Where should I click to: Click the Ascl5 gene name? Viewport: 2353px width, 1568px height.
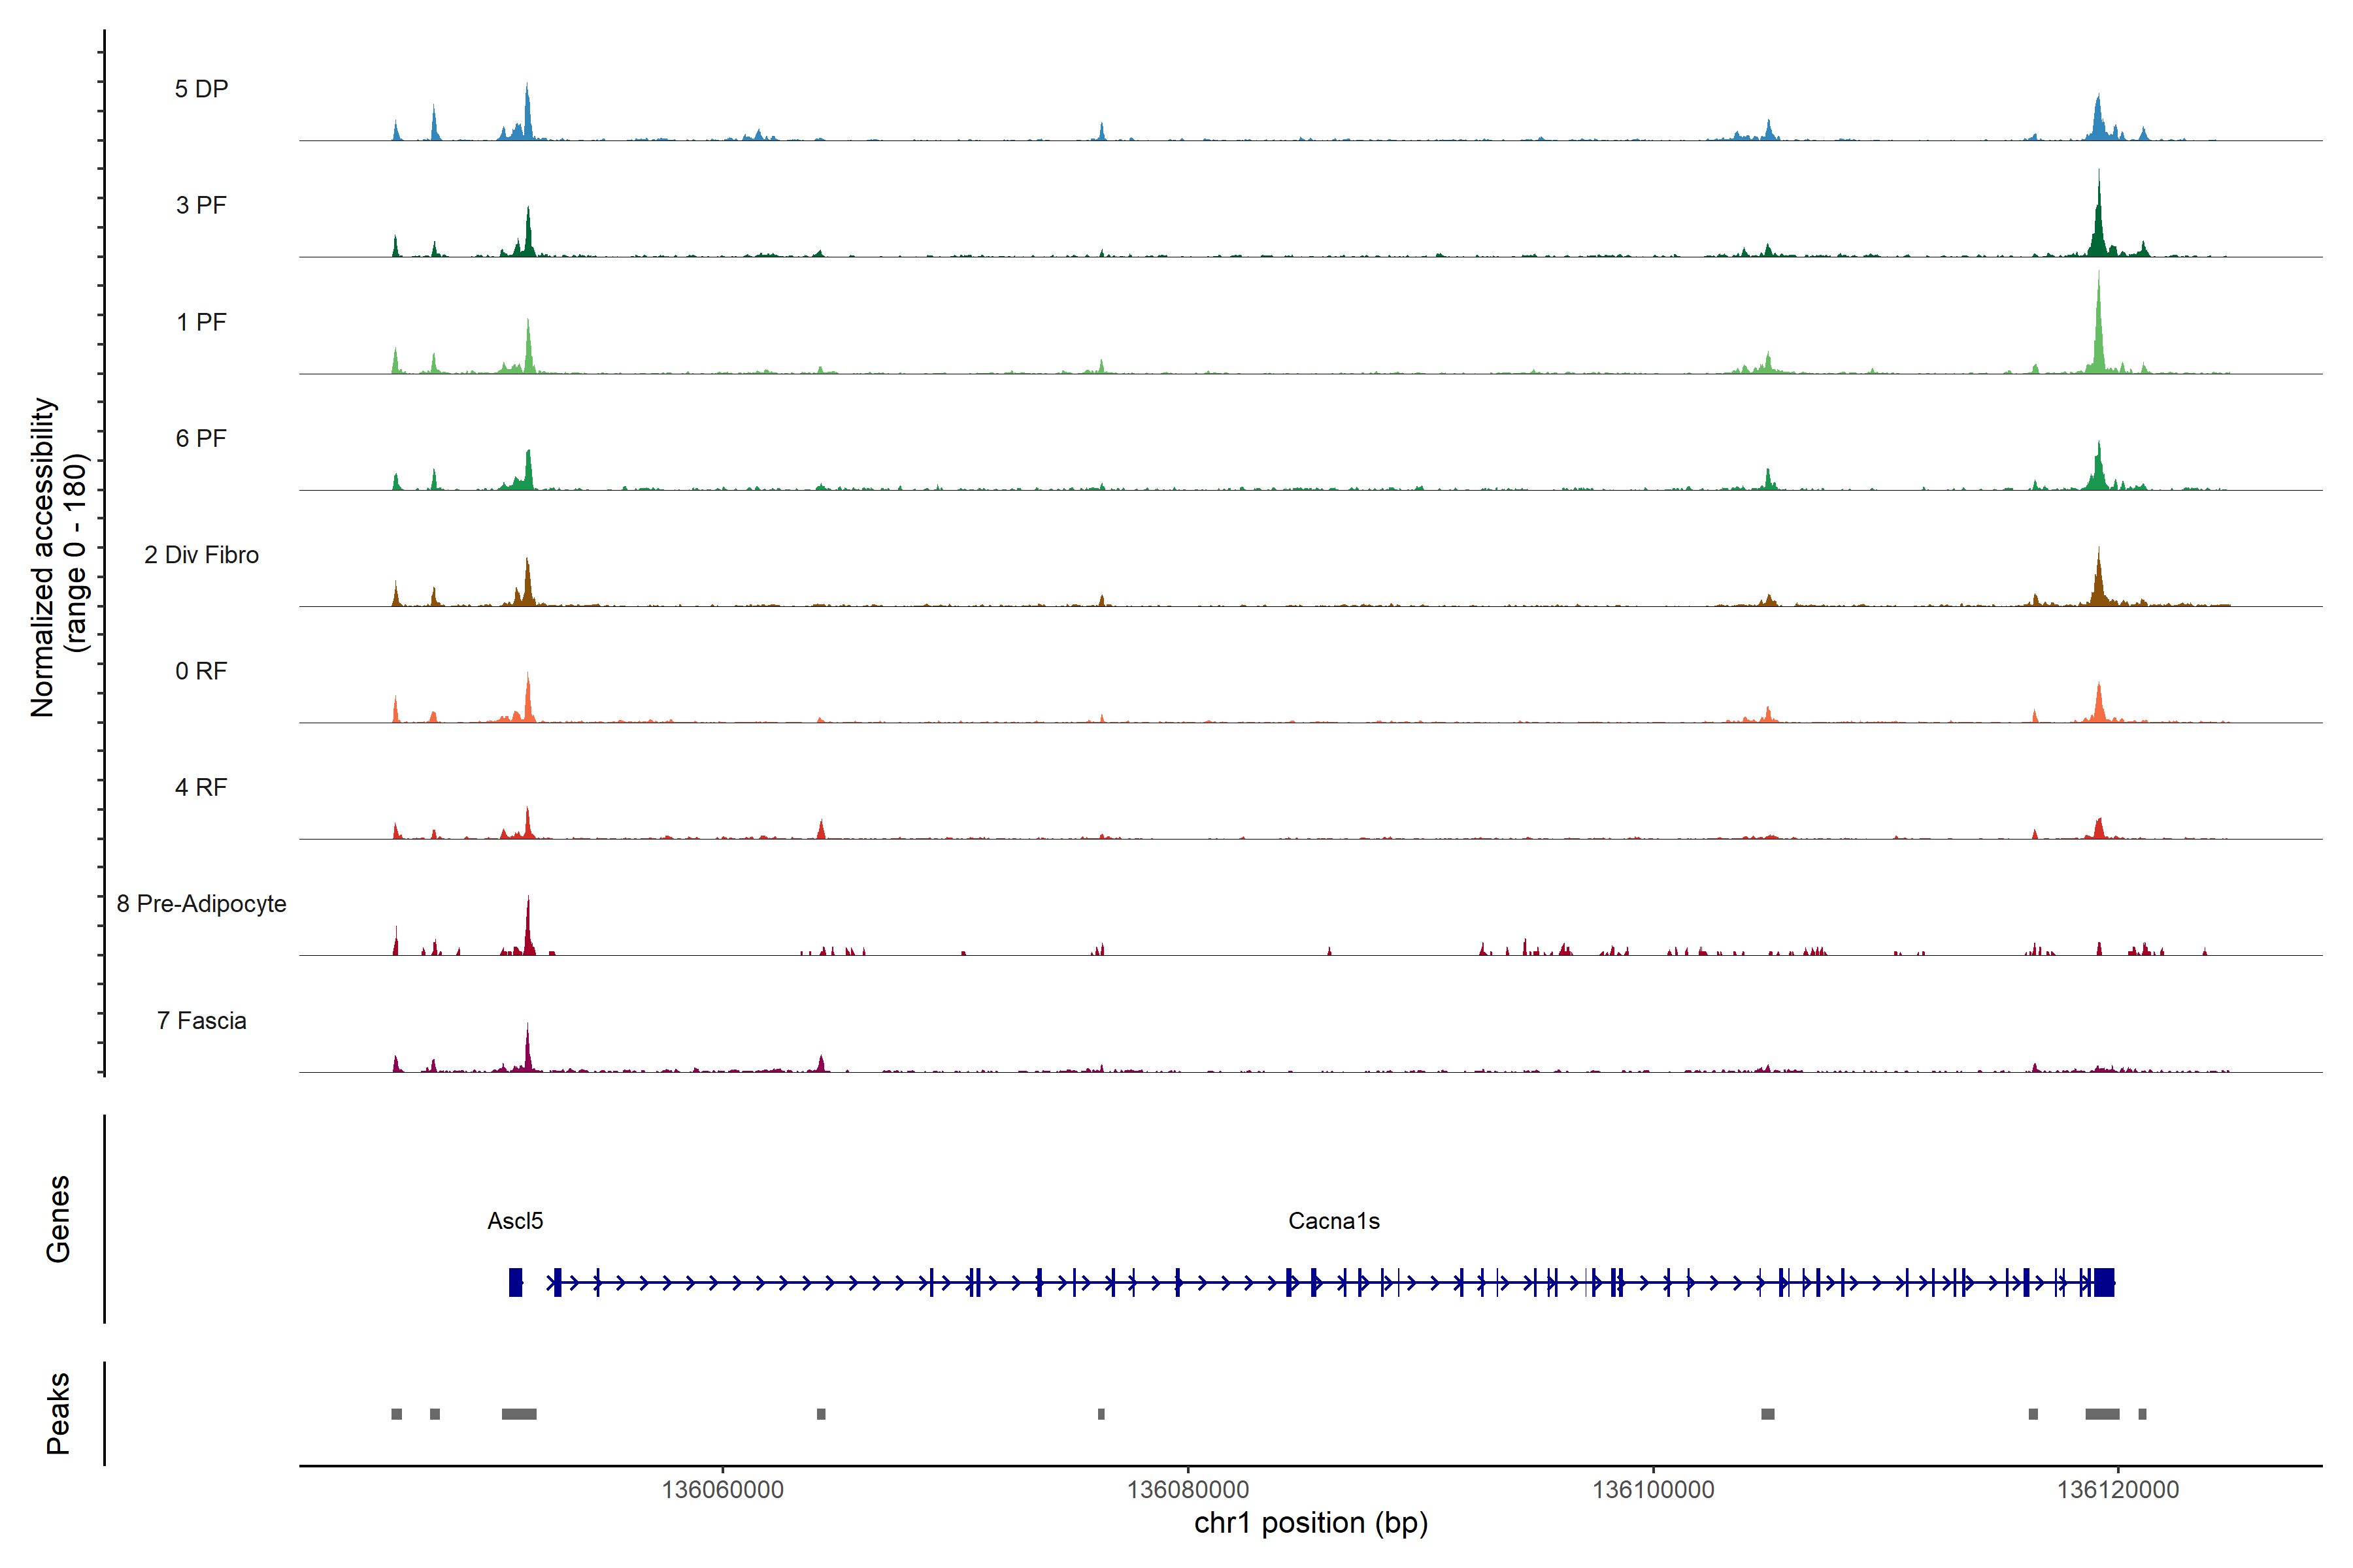(x=515, y=1221)
